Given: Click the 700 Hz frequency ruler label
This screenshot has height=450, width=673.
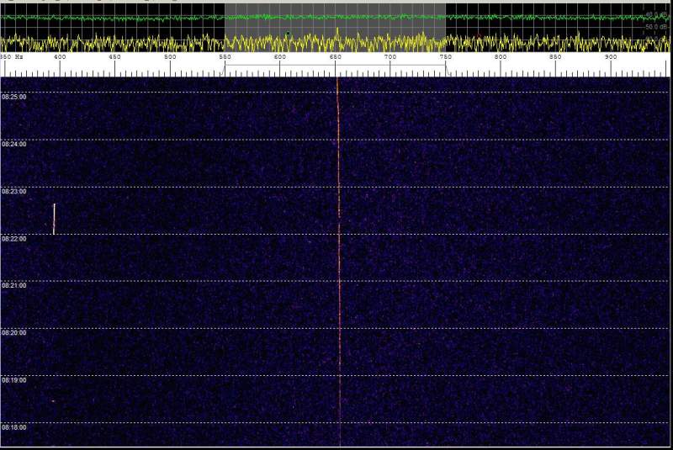Looking at the screenshot, I should coord(390,57).
